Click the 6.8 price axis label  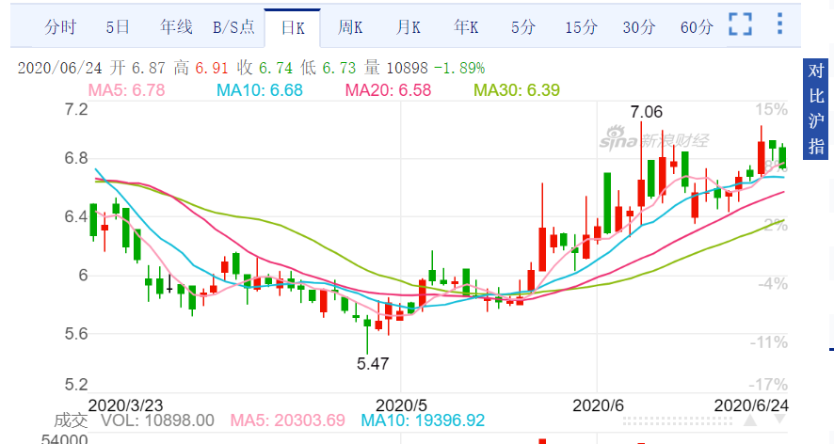pos(76,158)
